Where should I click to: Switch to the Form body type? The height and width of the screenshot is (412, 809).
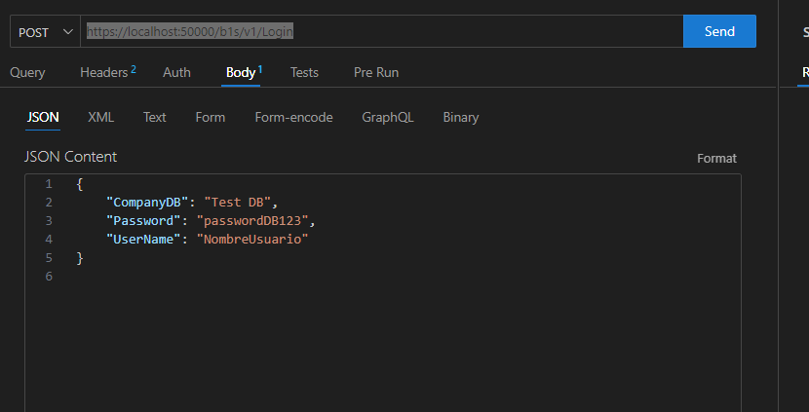pos(210,118)
